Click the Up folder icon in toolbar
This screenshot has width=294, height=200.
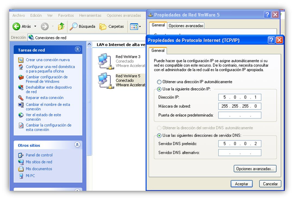pos(61,26)
